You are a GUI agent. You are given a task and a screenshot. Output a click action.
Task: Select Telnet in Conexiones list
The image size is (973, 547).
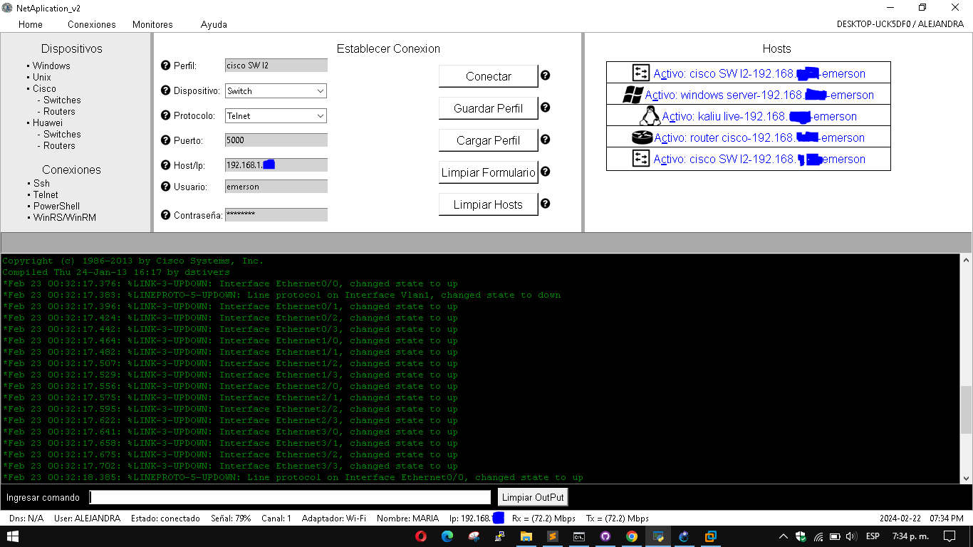click(46, 194)
